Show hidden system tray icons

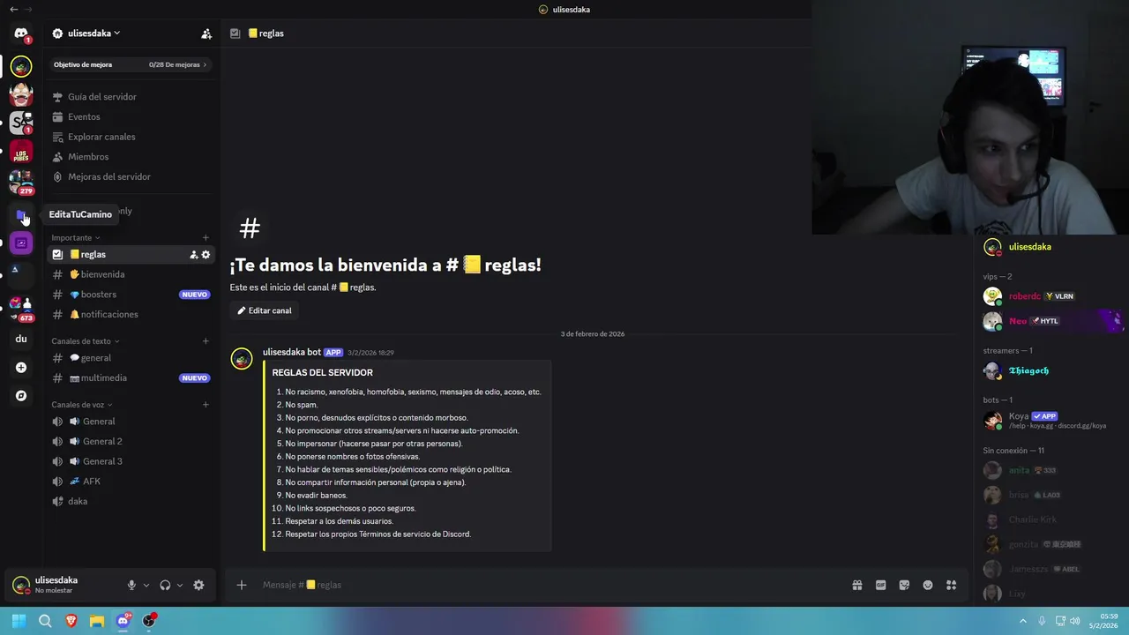(x=1023, y=621)
